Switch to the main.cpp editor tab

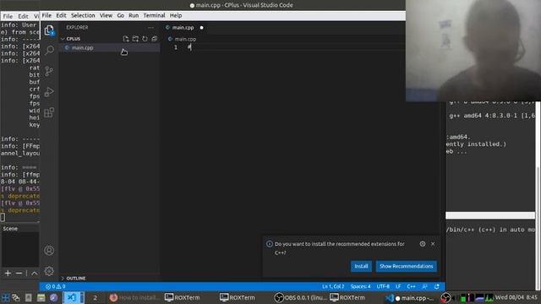(183, 28)
